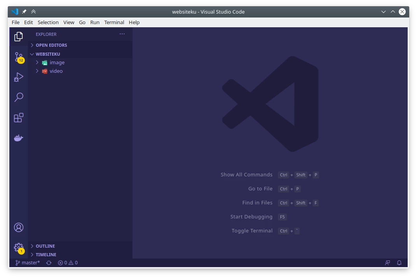417x278 pixels.
Task: Open the notifications bell in status bar
Action: coord(399,262)
